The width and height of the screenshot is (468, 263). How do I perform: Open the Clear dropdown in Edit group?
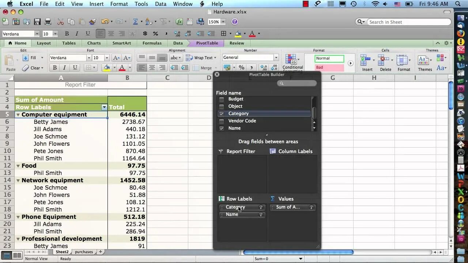pos(42,68)
